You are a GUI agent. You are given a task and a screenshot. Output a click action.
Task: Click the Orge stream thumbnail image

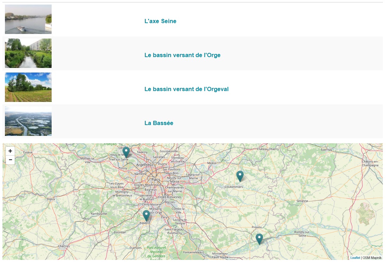click(x=28, y=53)
